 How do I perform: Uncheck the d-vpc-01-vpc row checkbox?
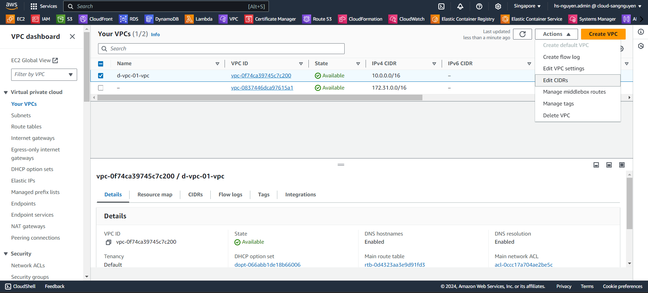[100, 76]
